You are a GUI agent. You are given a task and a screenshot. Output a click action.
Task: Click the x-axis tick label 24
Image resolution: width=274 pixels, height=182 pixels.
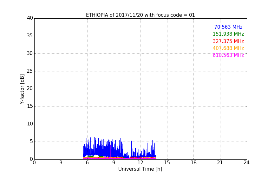tap(246, 163)
